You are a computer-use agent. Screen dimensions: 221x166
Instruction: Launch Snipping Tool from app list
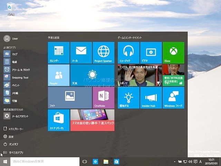pyautogui.click(x=16, y=77)
